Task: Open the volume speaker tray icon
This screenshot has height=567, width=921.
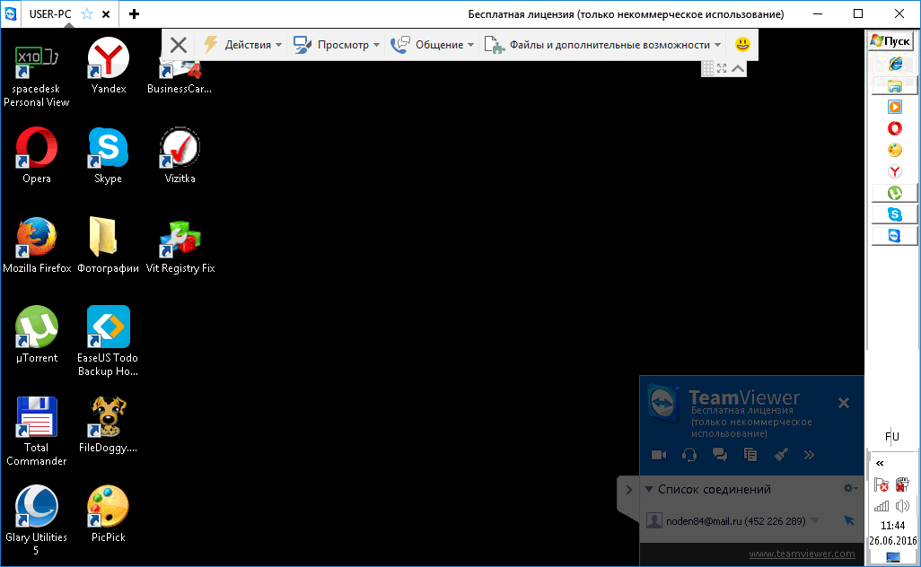Action: [x=902, y=506]
